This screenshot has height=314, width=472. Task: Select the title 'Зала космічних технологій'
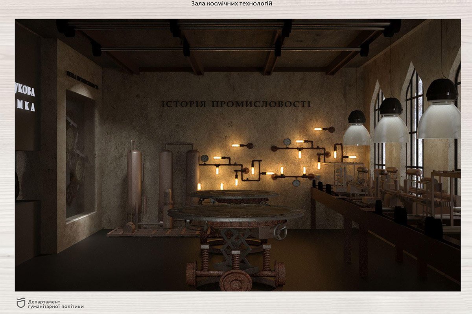pos(232,4)
